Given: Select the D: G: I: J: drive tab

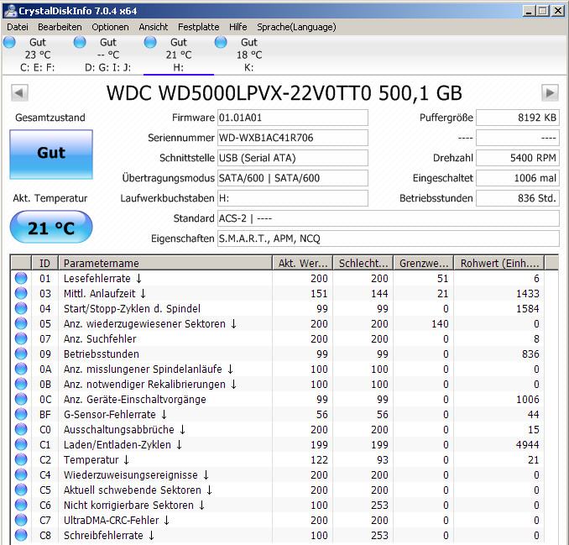Looking at the screenshot, I should (107, 55).
